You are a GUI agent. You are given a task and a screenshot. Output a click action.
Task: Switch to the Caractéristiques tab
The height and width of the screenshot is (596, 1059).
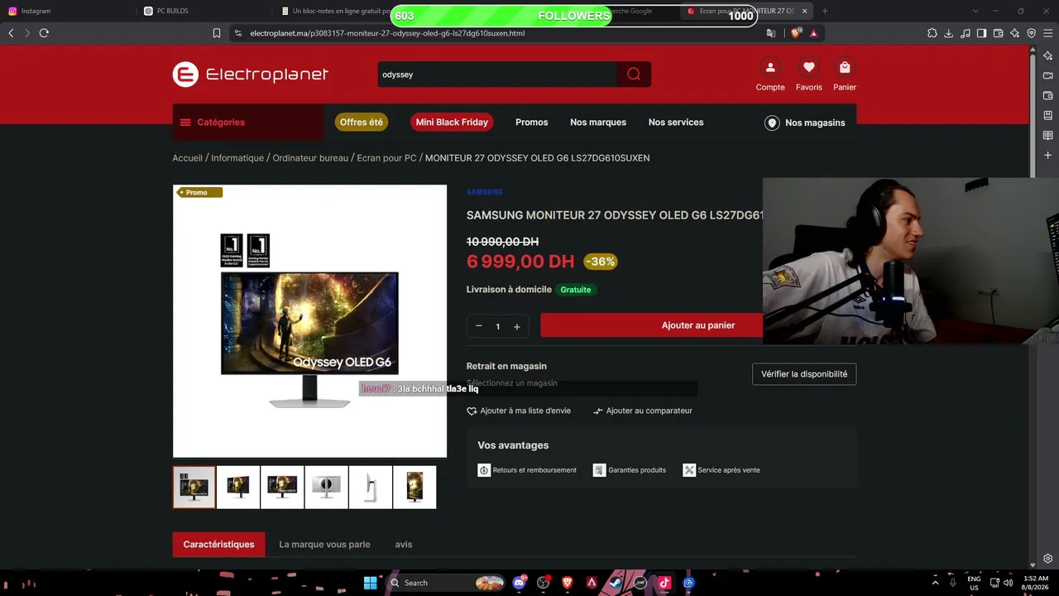click(219, 545)
